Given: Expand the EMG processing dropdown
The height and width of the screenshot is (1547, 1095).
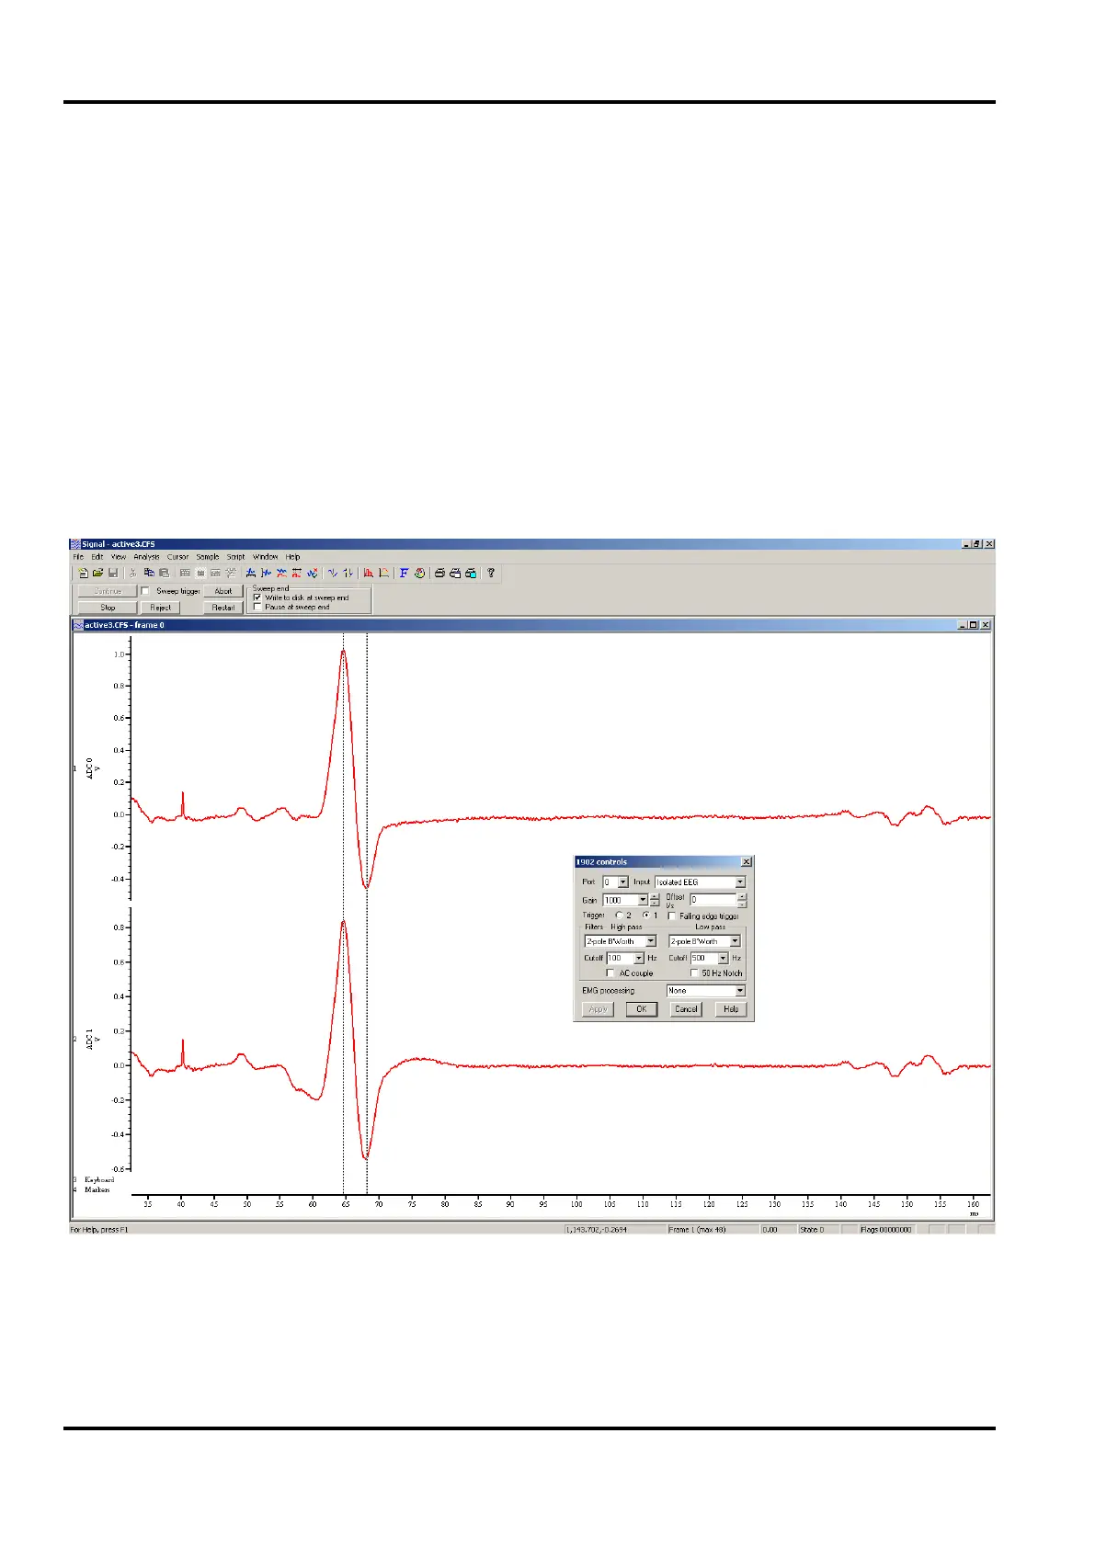Looking at the screenshot, I should point(739,991).
